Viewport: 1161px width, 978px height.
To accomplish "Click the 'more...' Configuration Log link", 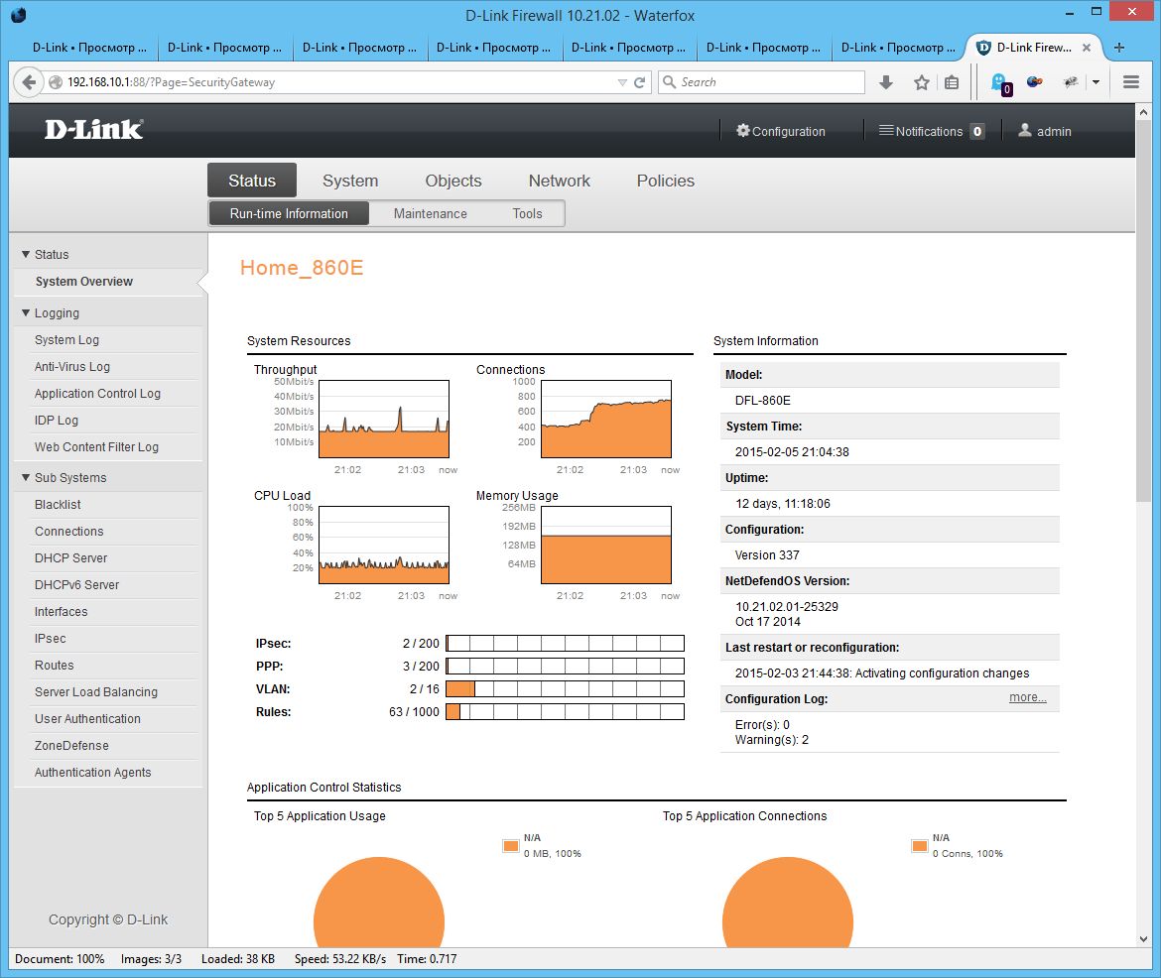I will [1027, 697].
